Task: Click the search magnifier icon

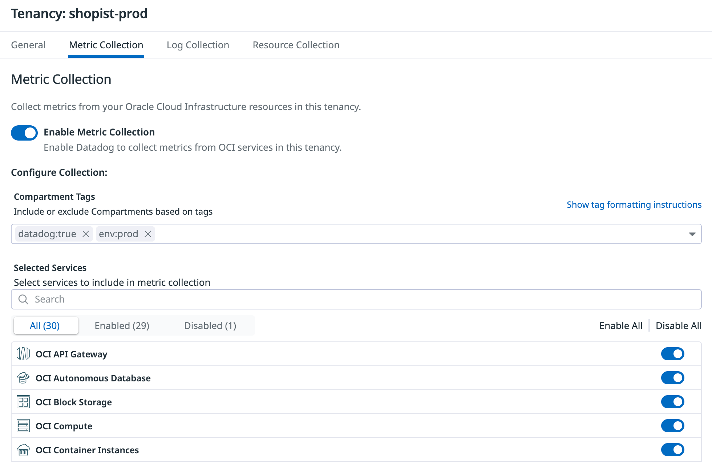Action: click(23, 299)
